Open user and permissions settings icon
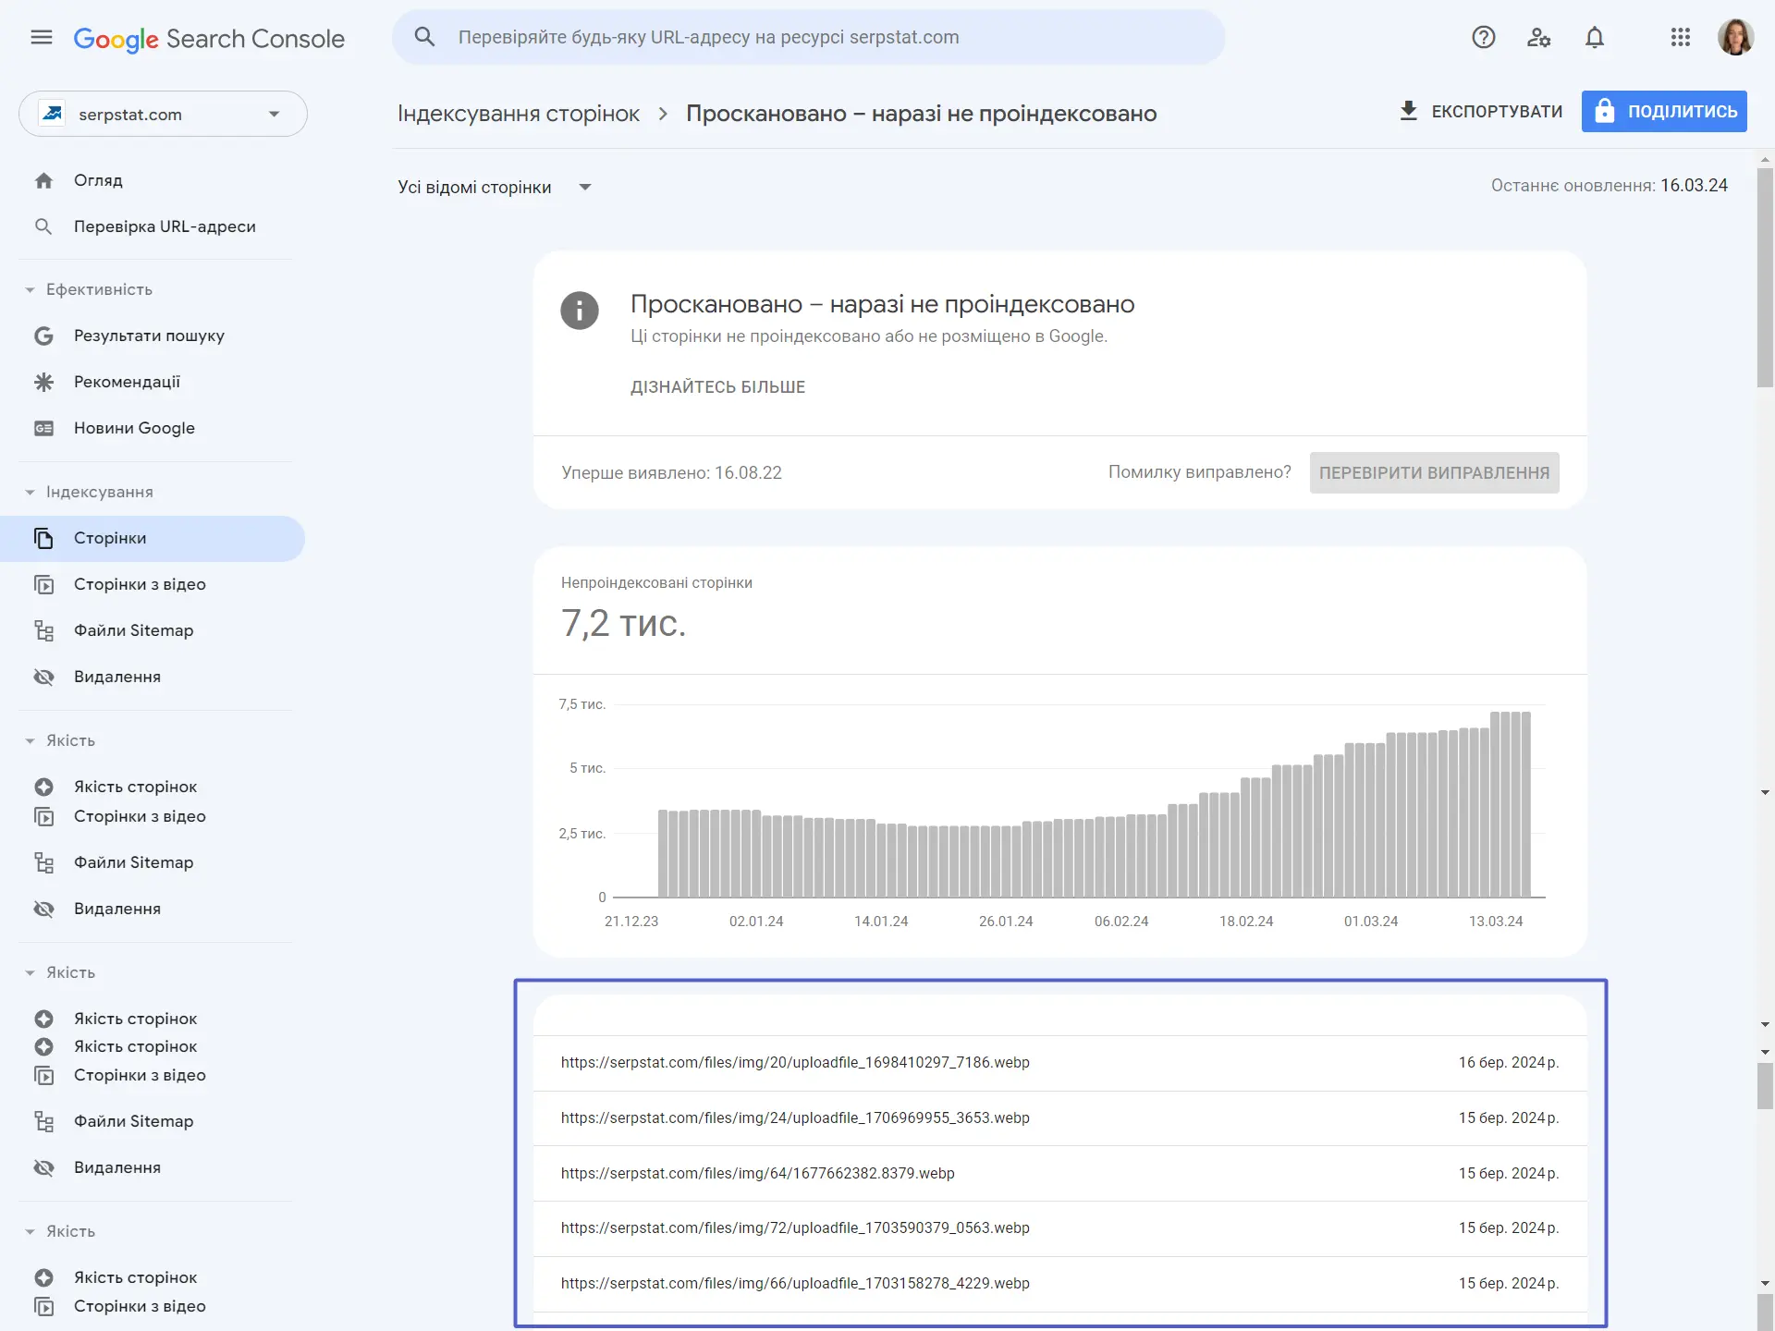The height and width of the screenshot is (1331, 1775). click(x=1539, y=37)
